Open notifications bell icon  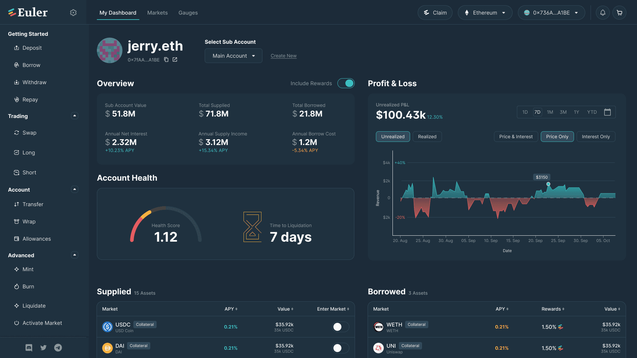click(603, 13)
